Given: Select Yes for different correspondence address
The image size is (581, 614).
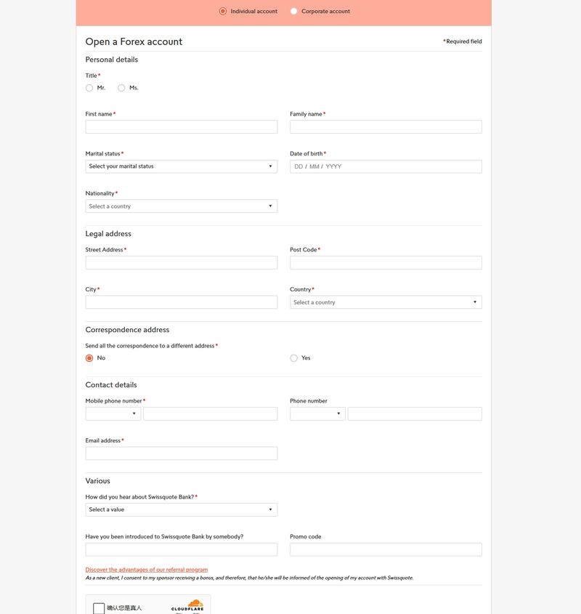Looking at the screenshot, I should (x=293, y=358).
